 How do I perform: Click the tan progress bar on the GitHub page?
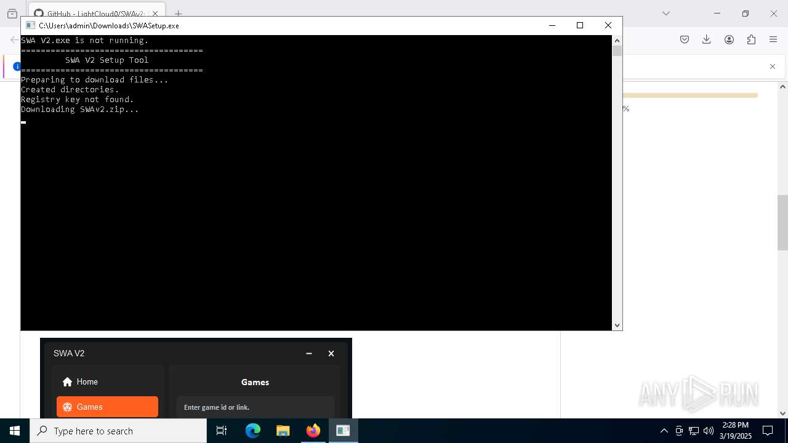coord(690,95)
